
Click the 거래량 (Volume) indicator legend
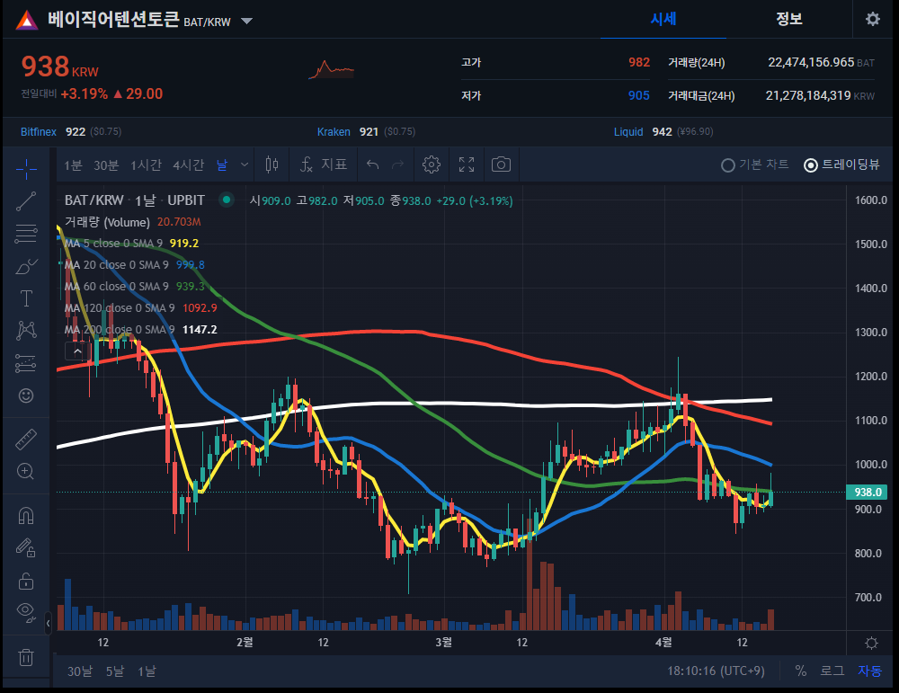132,222
